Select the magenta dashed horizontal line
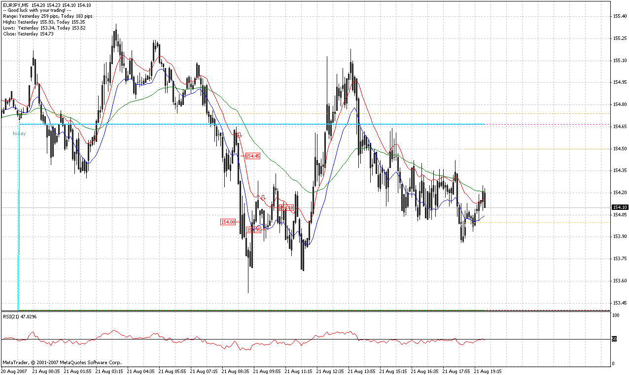This screenshot has height=375, width=629. click(547, 124)
